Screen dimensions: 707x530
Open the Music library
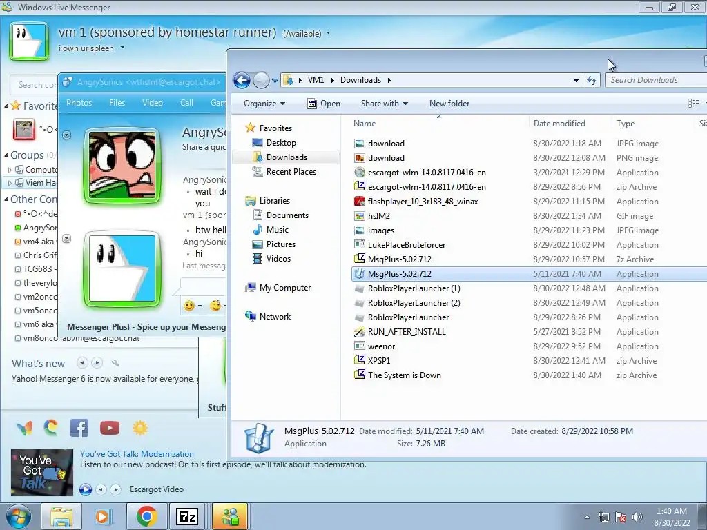coord(278,229)
